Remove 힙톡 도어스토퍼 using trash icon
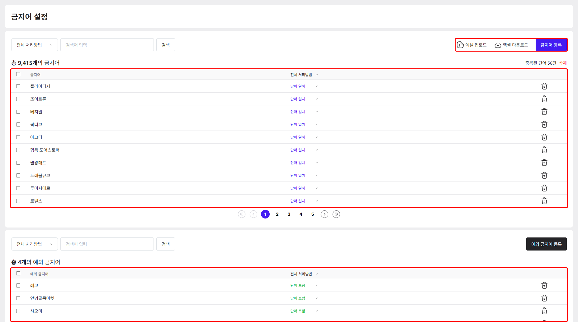 click(x=544, y=150)
